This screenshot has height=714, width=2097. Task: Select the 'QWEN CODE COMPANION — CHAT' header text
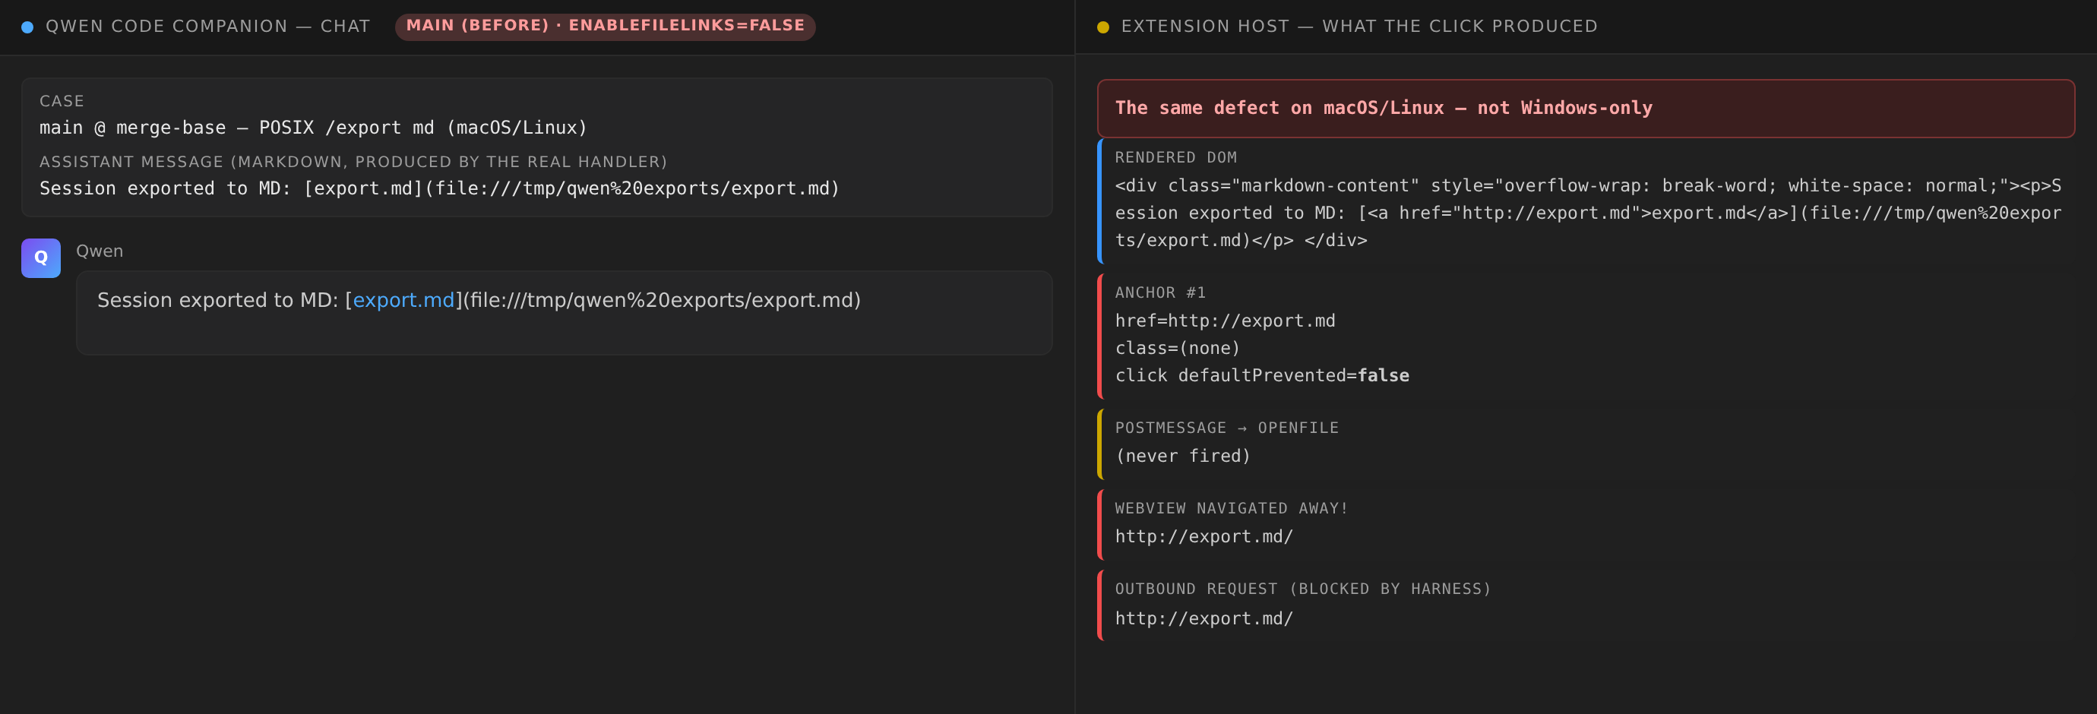click(207, 26)
